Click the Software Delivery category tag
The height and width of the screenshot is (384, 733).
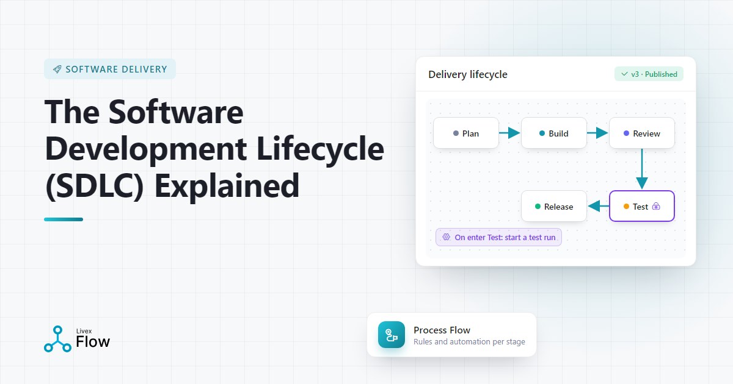pos(110,69)
